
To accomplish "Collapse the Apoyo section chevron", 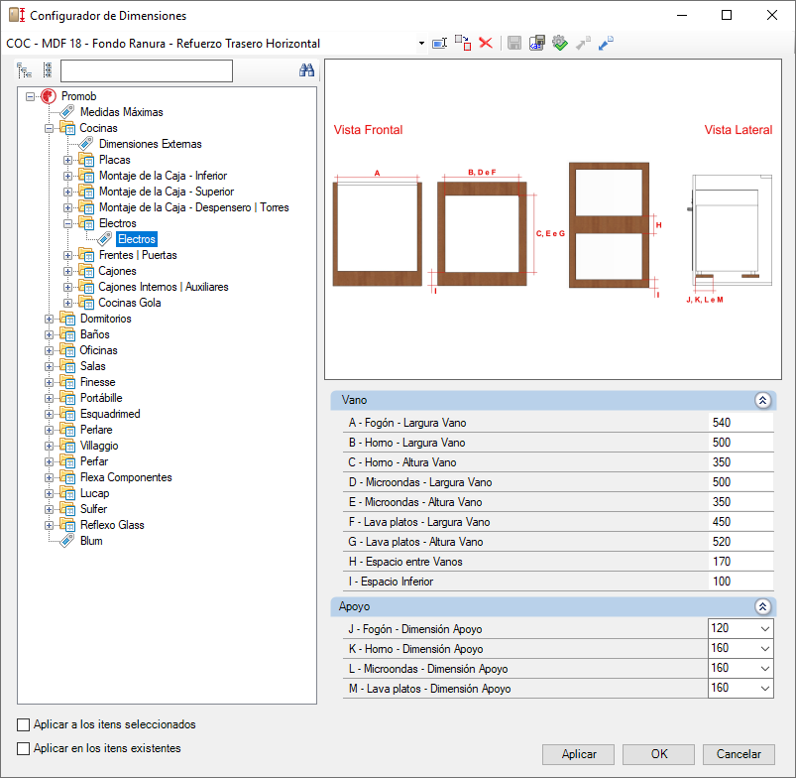I will pyautogui.click(x=762, y=606).
